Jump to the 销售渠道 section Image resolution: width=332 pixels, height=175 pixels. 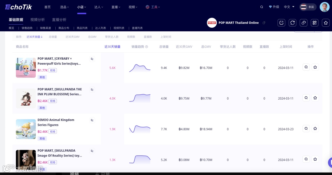45,28
